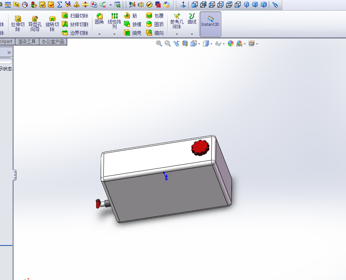
Task: Click the traffic light statistics icon
Action: (x=34, y=4)
